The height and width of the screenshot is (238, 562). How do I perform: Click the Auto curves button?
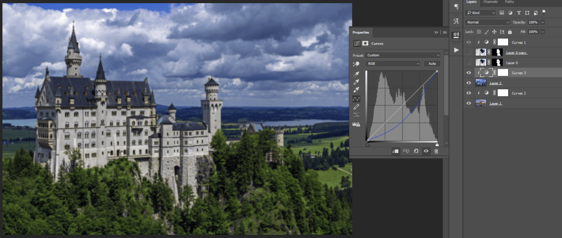point(432,64)
